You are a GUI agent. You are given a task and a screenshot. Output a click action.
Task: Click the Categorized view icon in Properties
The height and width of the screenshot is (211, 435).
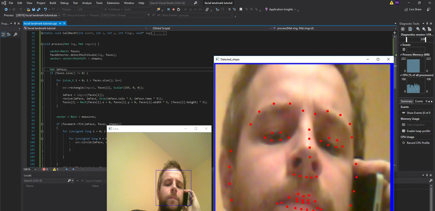click(x=4, y=34)
